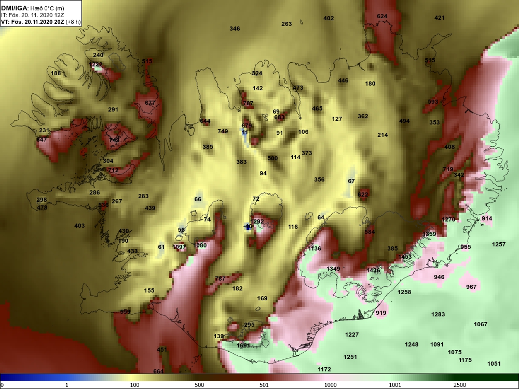Click the map value '1222'

coord(95,64)
